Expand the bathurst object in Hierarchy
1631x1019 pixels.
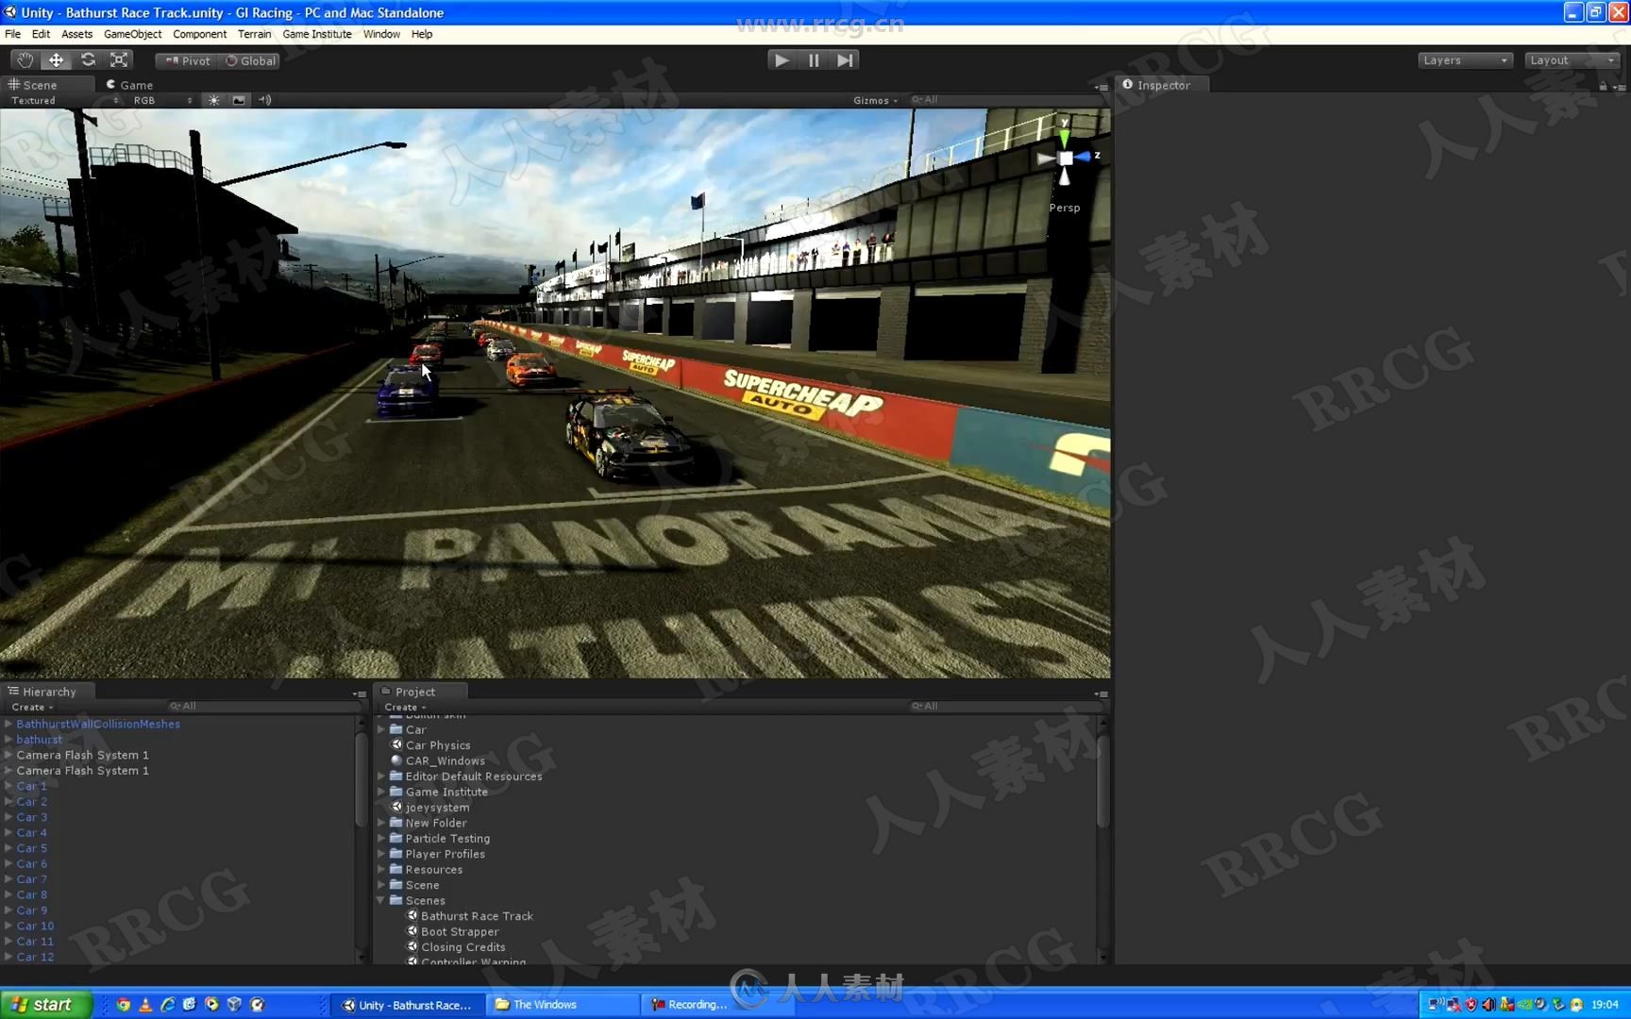8,740
